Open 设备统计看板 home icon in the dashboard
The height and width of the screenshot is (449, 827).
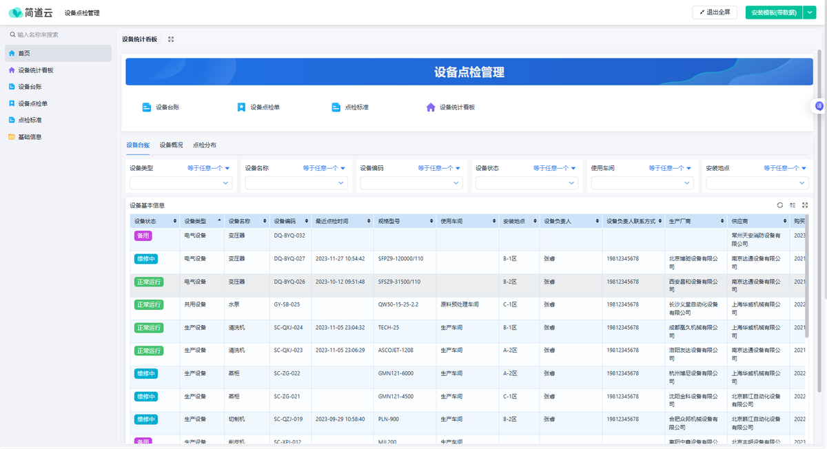[431, 107]
